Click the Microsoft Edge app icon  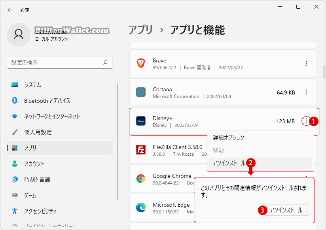click(141, 207)
